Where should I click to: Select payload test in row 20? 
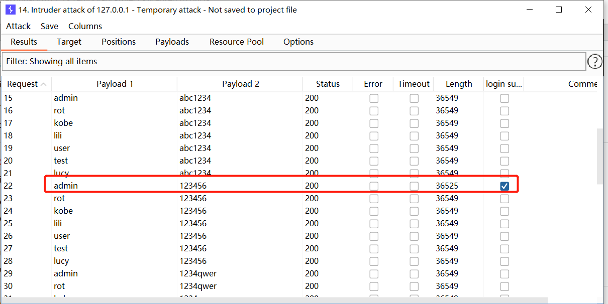tap(61, 161)
